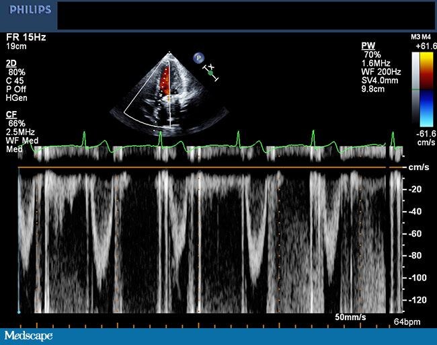The width and height of the screenshot is (437, 345).
Task: Click the '-60' velocity scale tick
Action: click(x=415, y=233)
